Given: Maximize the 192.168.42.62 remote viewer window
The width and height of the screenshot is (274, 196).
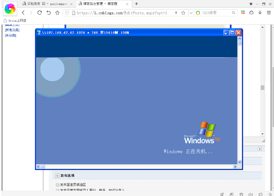Looking at the screenshot, I should tap(232, 33).
